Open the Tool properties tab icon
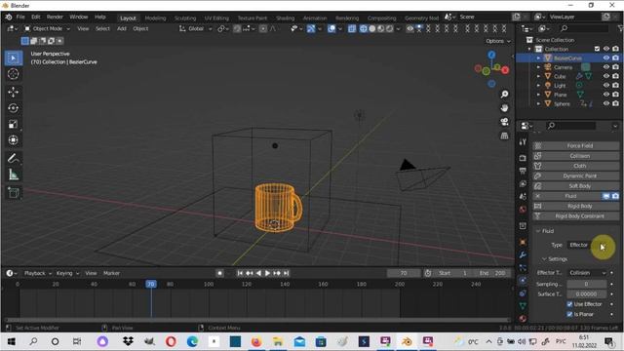This screenshot has height=351, width=624. click(x=523, y=142)
